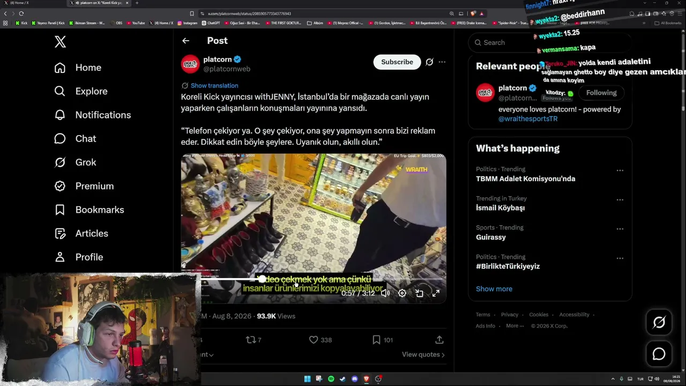This screenshot has height=386, width=686.
Task: Open the Windows Start menu
Action: tap(307, 379)
